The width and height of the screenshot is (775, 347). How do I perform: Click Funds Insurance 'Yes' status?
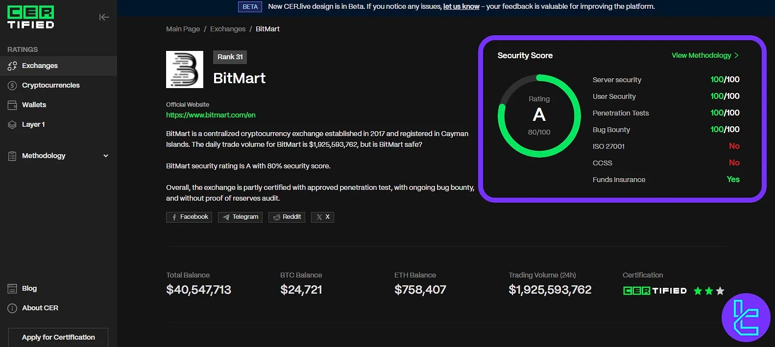click(733, 180)
